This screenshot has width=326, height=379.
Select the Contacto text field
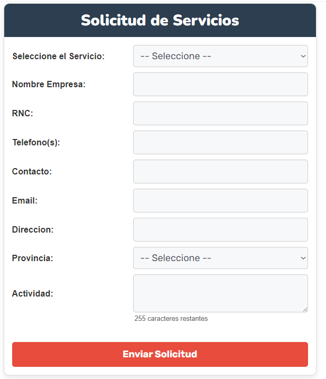point(220,171)
